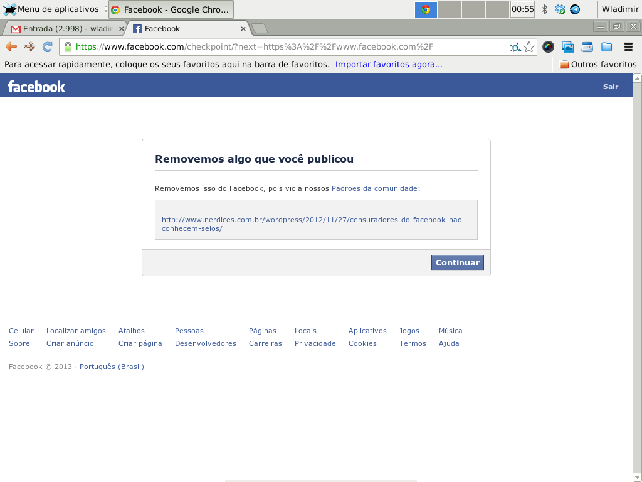Click the scrollbar up arrow
The width and height of the screenshot is (642, 482).
[x=637, y=78]
